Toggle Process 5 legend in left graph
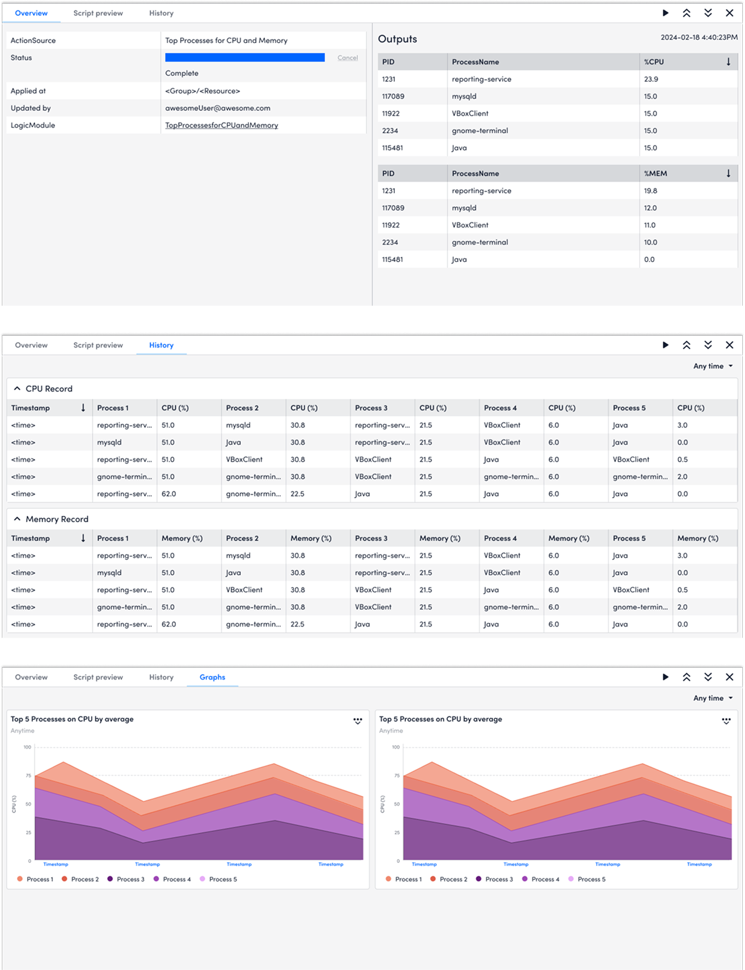 (x=218, y=879)
